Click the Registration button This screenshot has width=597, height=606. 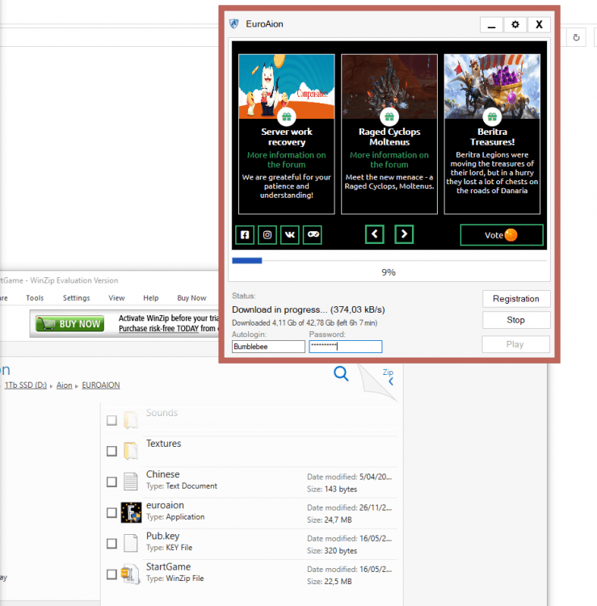click(515, 299)
